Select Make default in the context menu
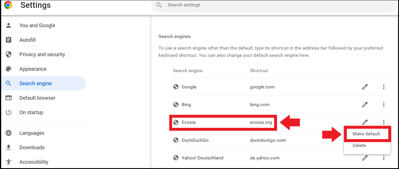 (x=366, y=134)
